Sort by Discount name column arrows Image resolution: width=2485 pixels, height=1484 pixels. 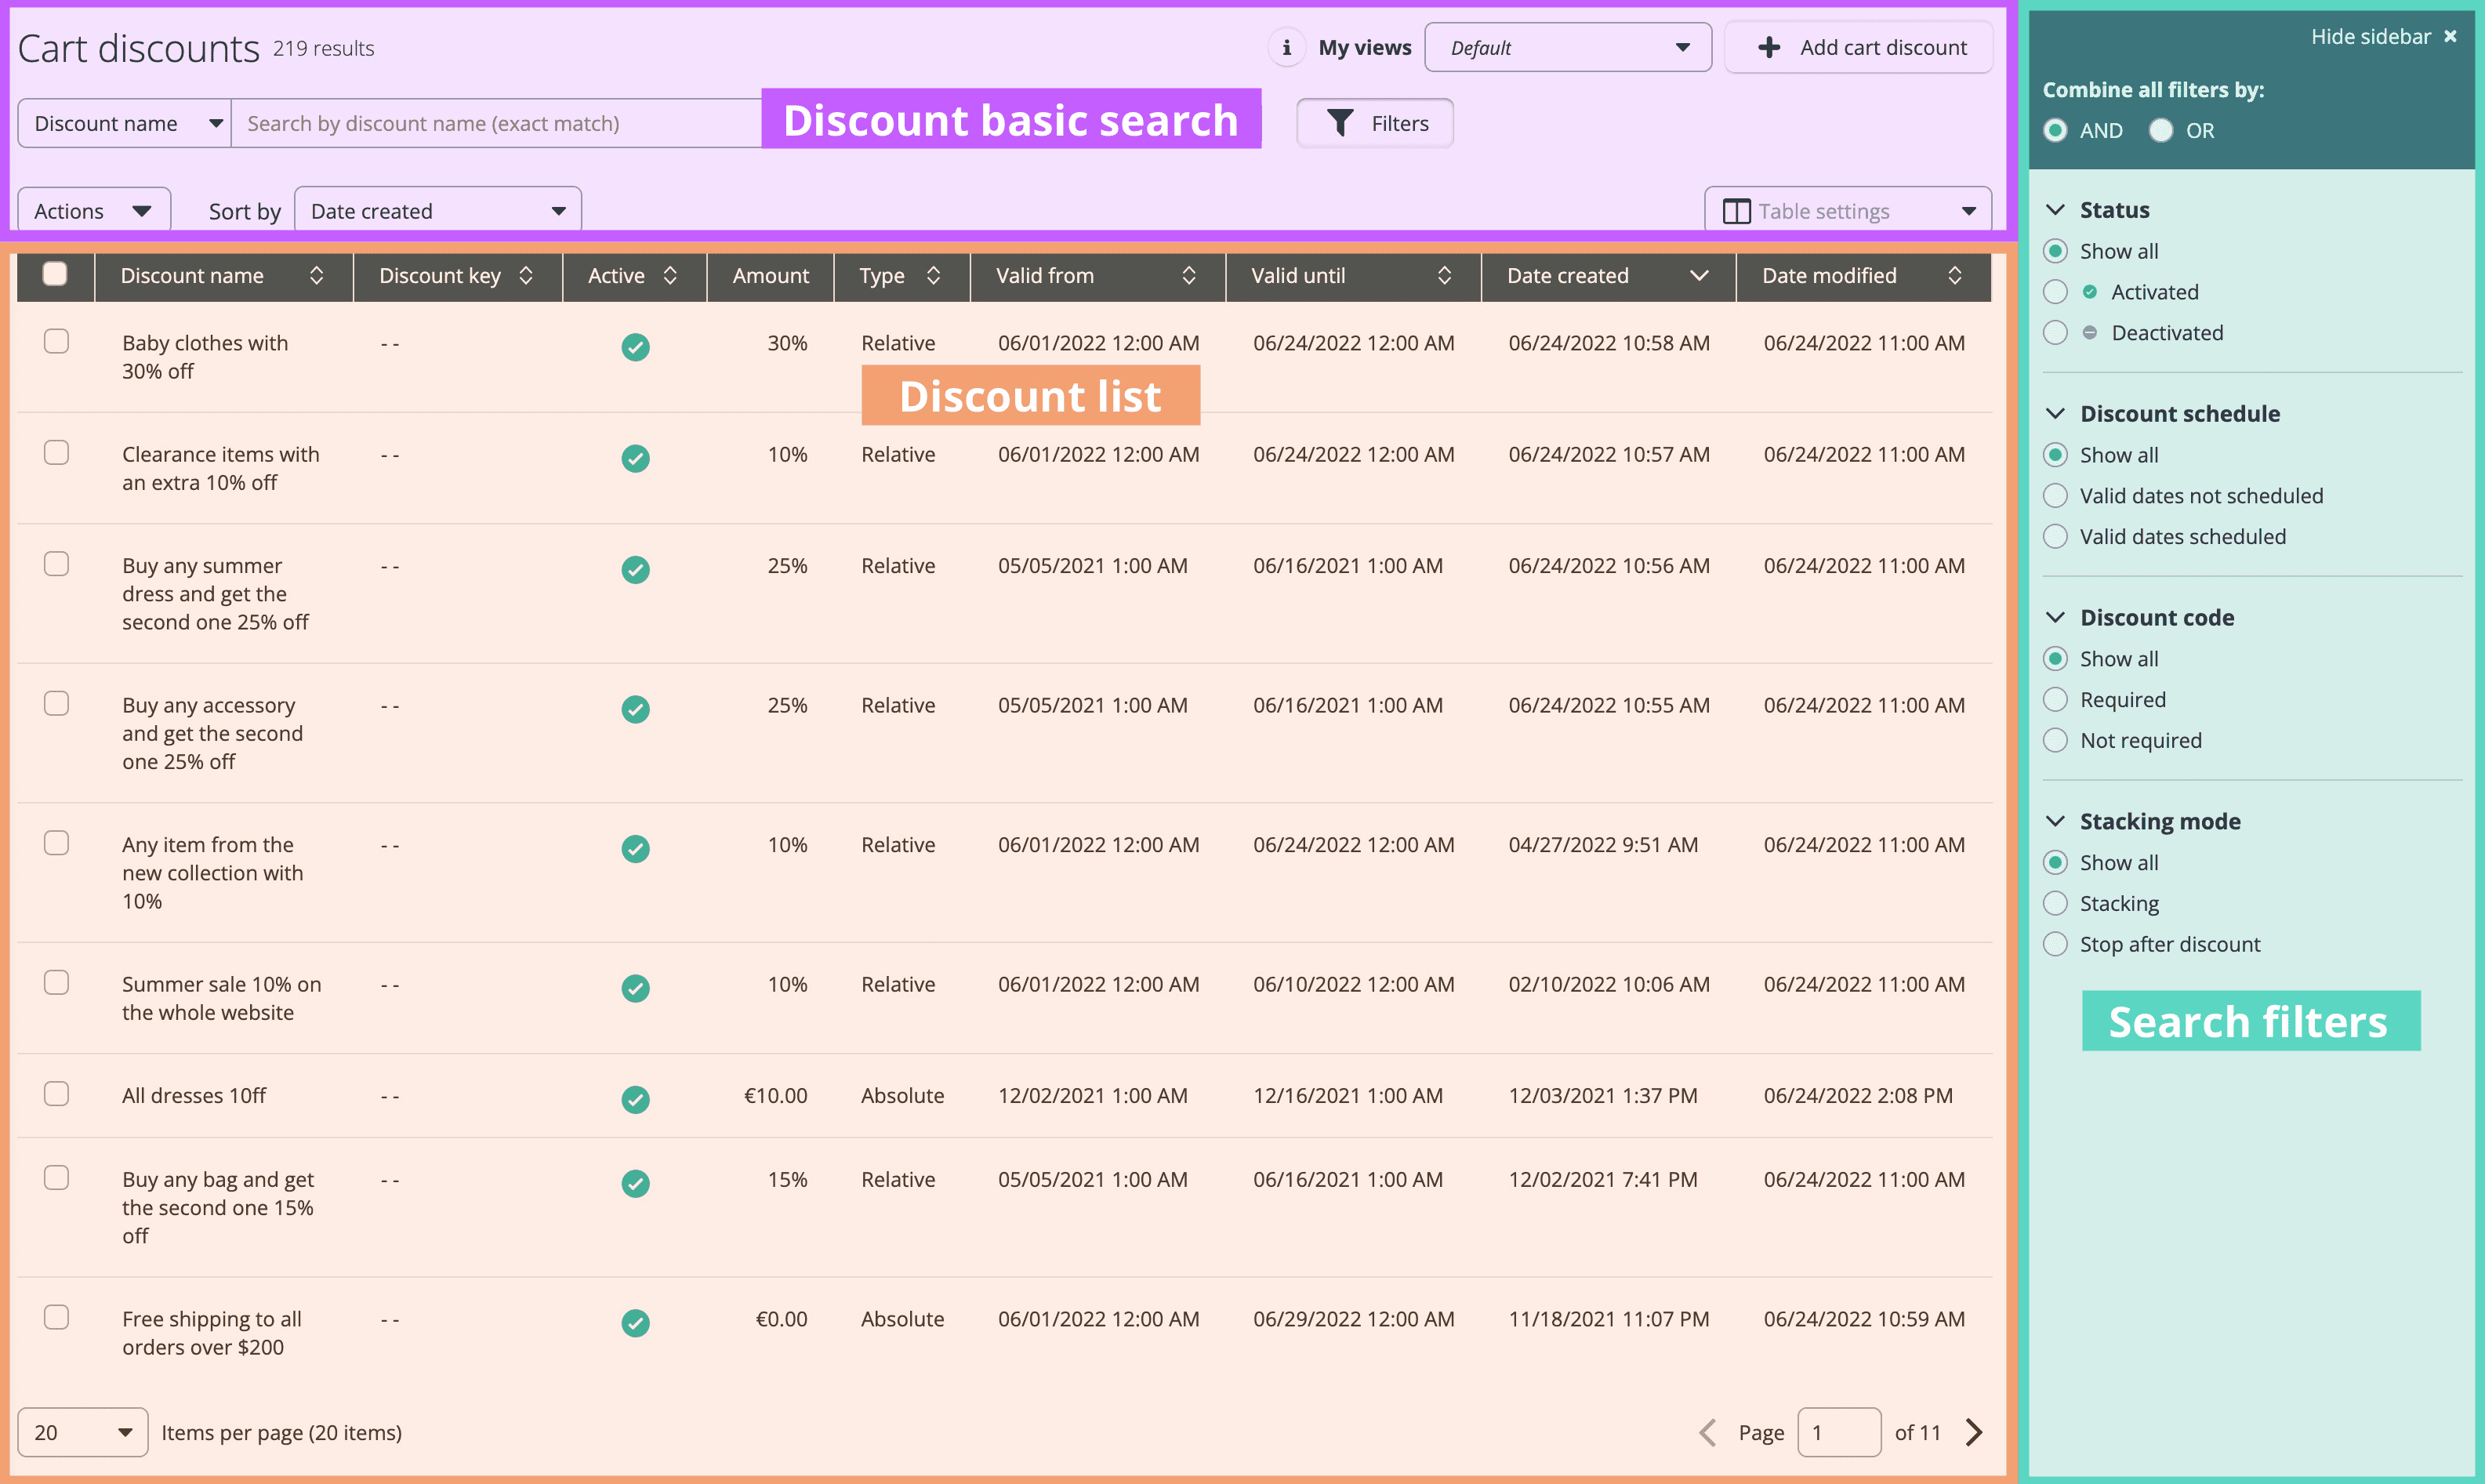pos(316,275)
